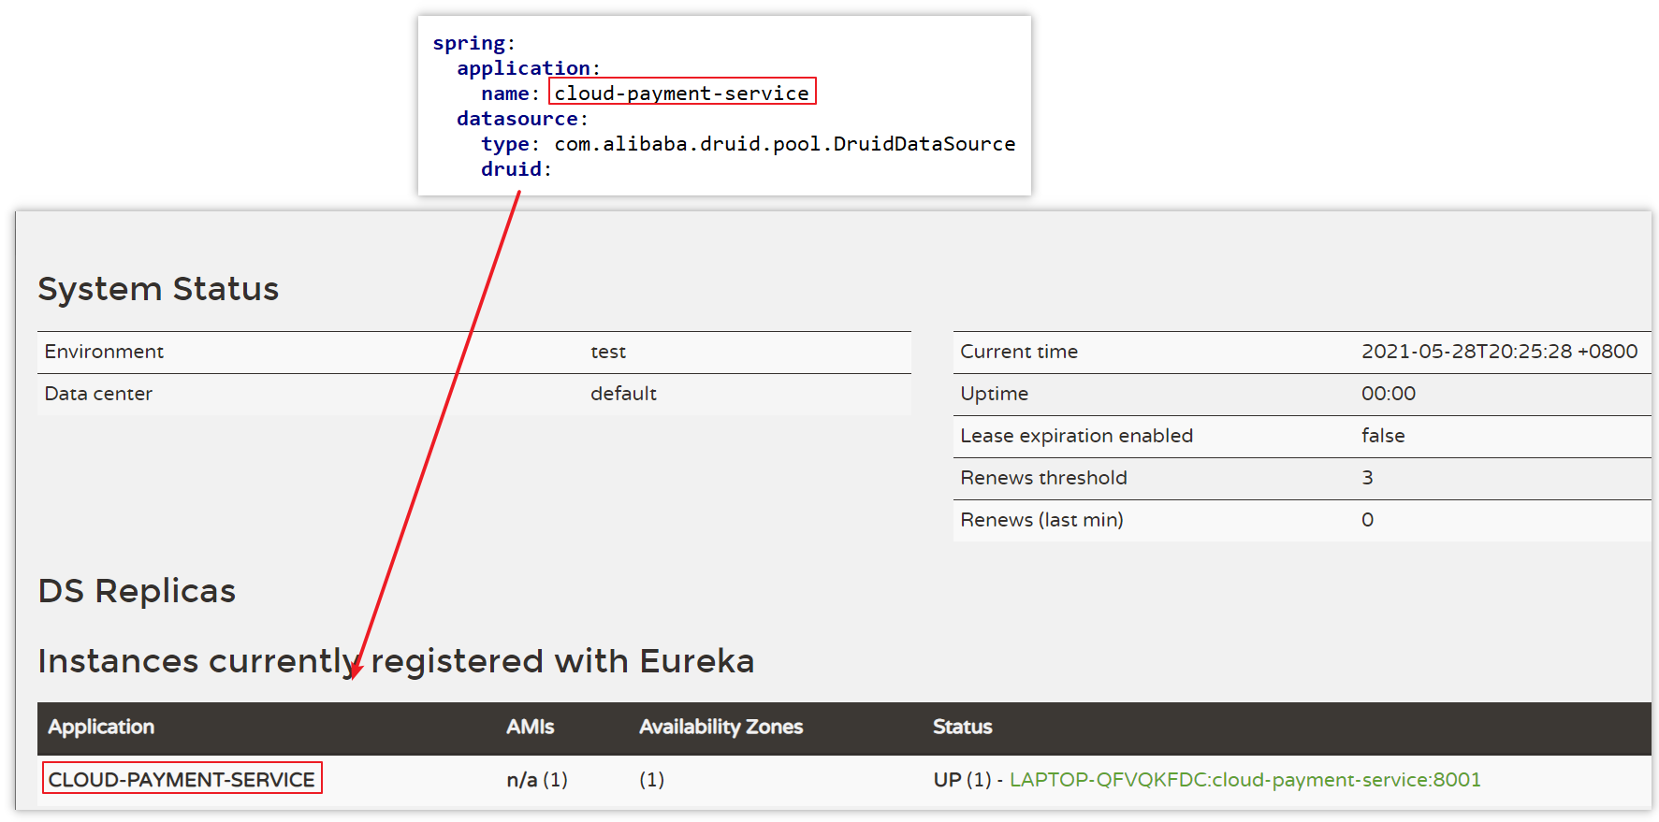
Task: Click com.alibaba.druid.pool.DruidDataSource value in YAML
Action: [x=784, y=144]
